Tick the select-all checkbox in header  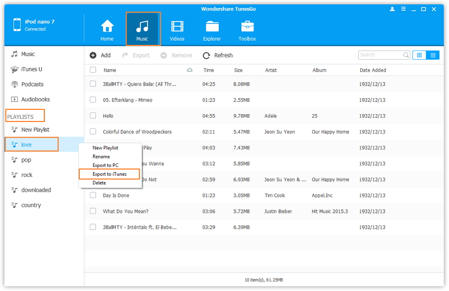[93, 70]
